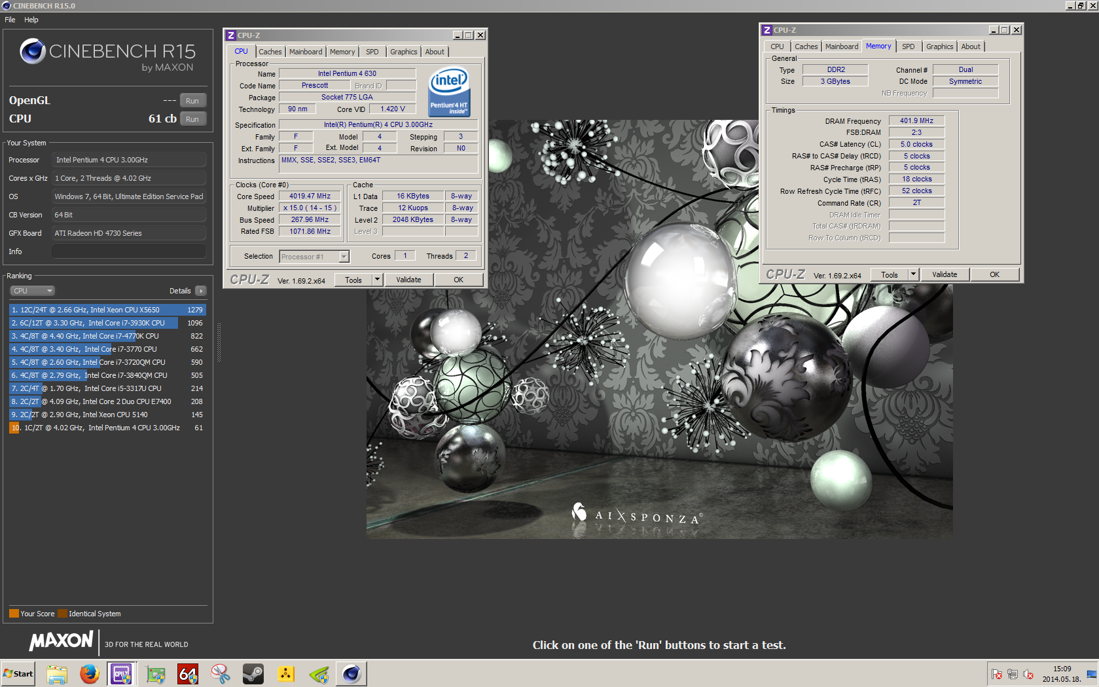Select the Graphics tab in left CPU-Z
Image resolution: width=1099 pixels, height=687 pixels.
tap(404, 52)
